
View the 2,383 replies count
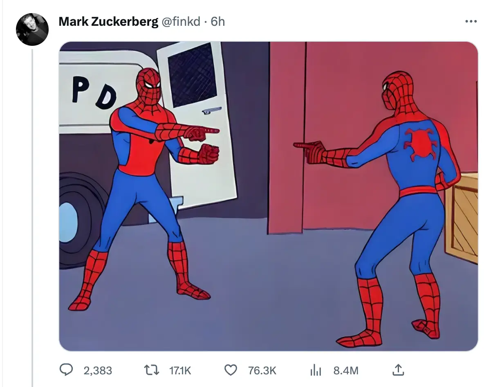(x=98, y=370)
